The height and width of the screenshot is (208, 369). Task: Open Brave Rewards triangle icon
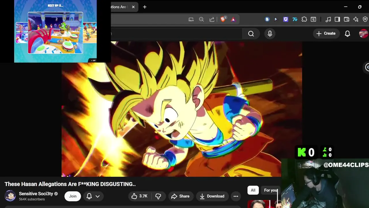pos(233,19)
